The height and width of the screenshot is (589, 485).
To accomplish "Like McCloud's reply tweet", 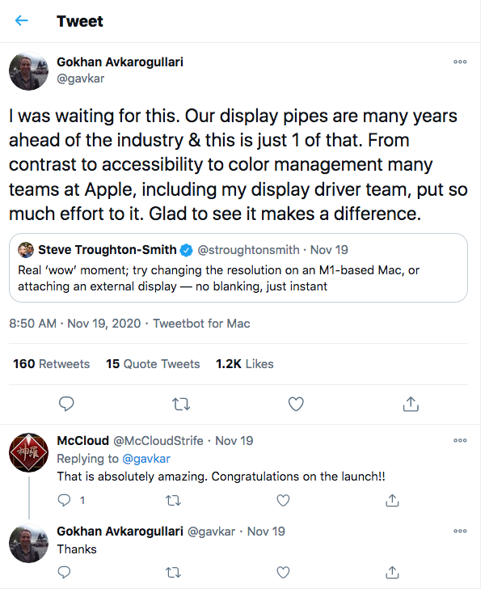I will [283, 501].
